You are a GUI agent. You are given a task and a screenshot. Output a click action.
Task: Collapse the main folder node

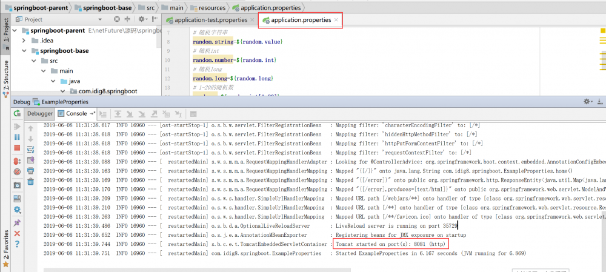click(43, 71)
